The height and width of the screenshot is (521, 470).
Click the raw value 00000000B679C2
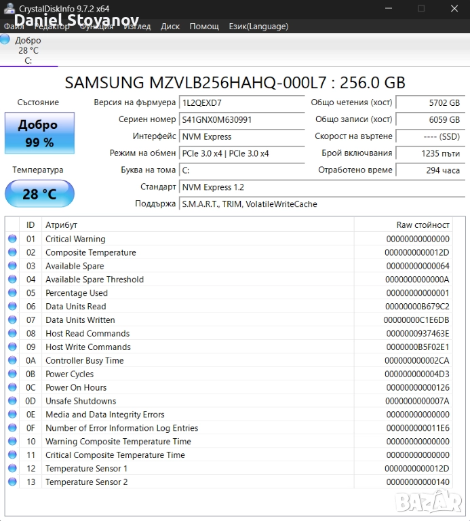pos(417,307)
